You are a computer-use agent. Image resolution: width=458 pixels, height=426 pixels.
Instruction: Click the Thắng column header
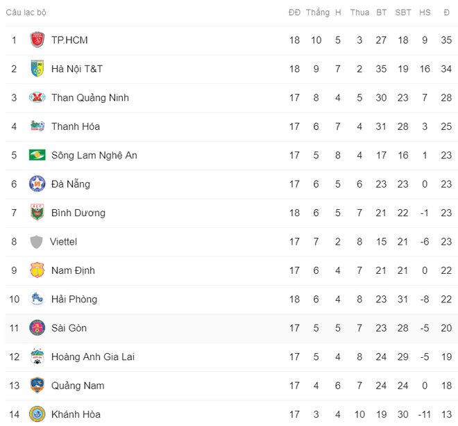pyautogui.click(x=318, y=13)
